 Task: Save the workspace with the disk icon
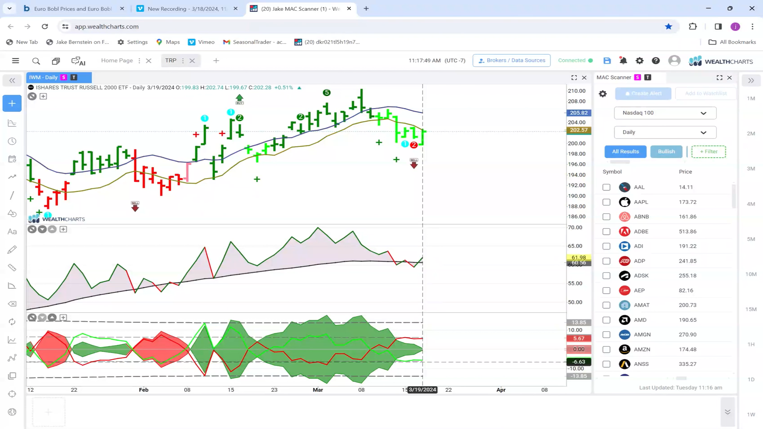pos(607,61)
